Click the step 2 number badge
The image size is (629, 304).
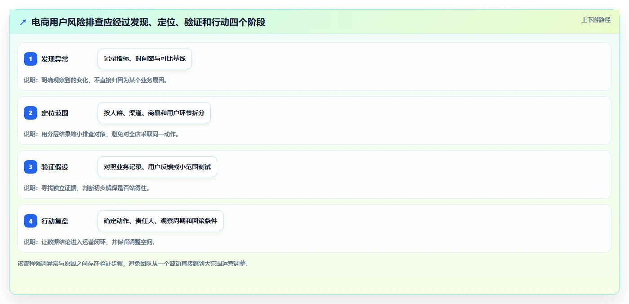point(31,113)
